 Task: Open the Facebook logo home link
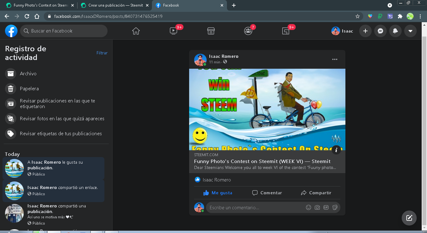tap(11, 31)
